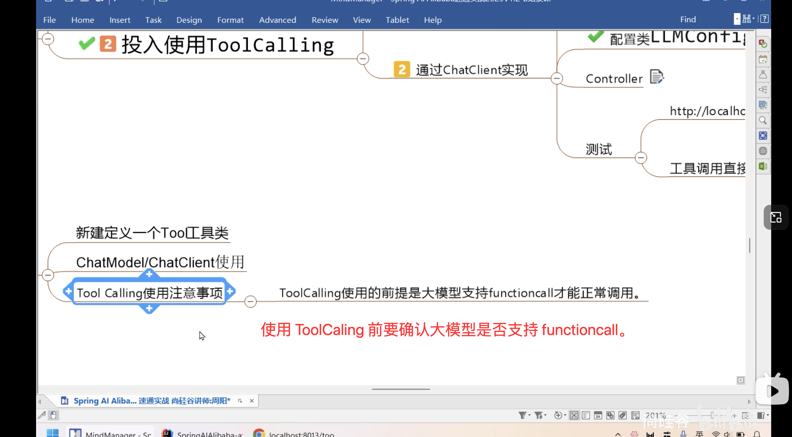Open the Search magnifier side panel

[x=763, y=120]
